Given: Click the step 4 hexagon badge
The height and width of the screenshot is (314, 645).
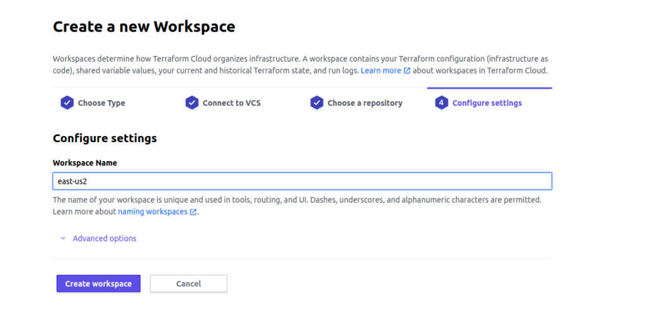Looking at the screenshot, I should (x=442, y=103).
